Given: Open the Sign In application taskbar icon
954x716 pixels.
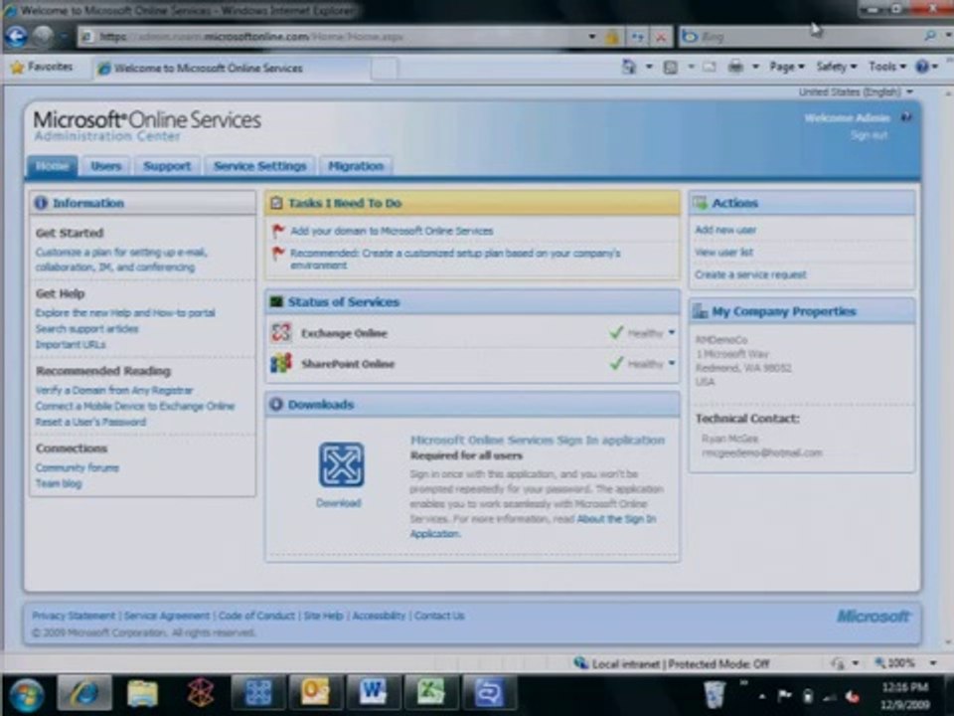Looking at the screenshot, I should click(258, 692).
